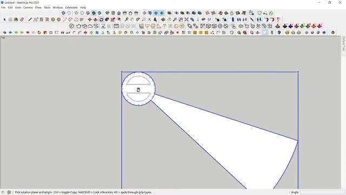This screenshot has height=195, width=346.
Task: Enable Shaded face style
Action: click(x=88, y=13)
